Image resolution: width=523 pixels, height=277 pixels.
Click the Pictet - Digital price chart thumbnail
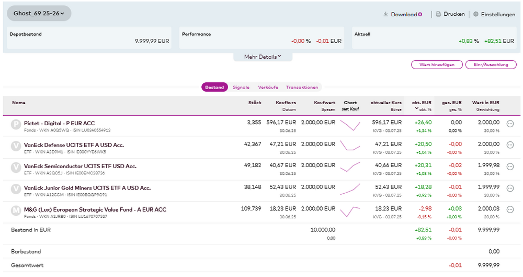coord(350,126)
